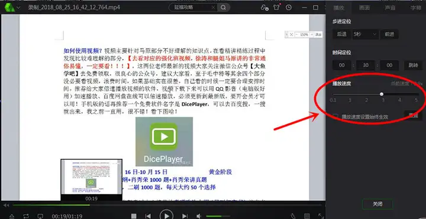Screen dimensions: 426x219
Task: Skip to the previous video file
Action: 148,216
